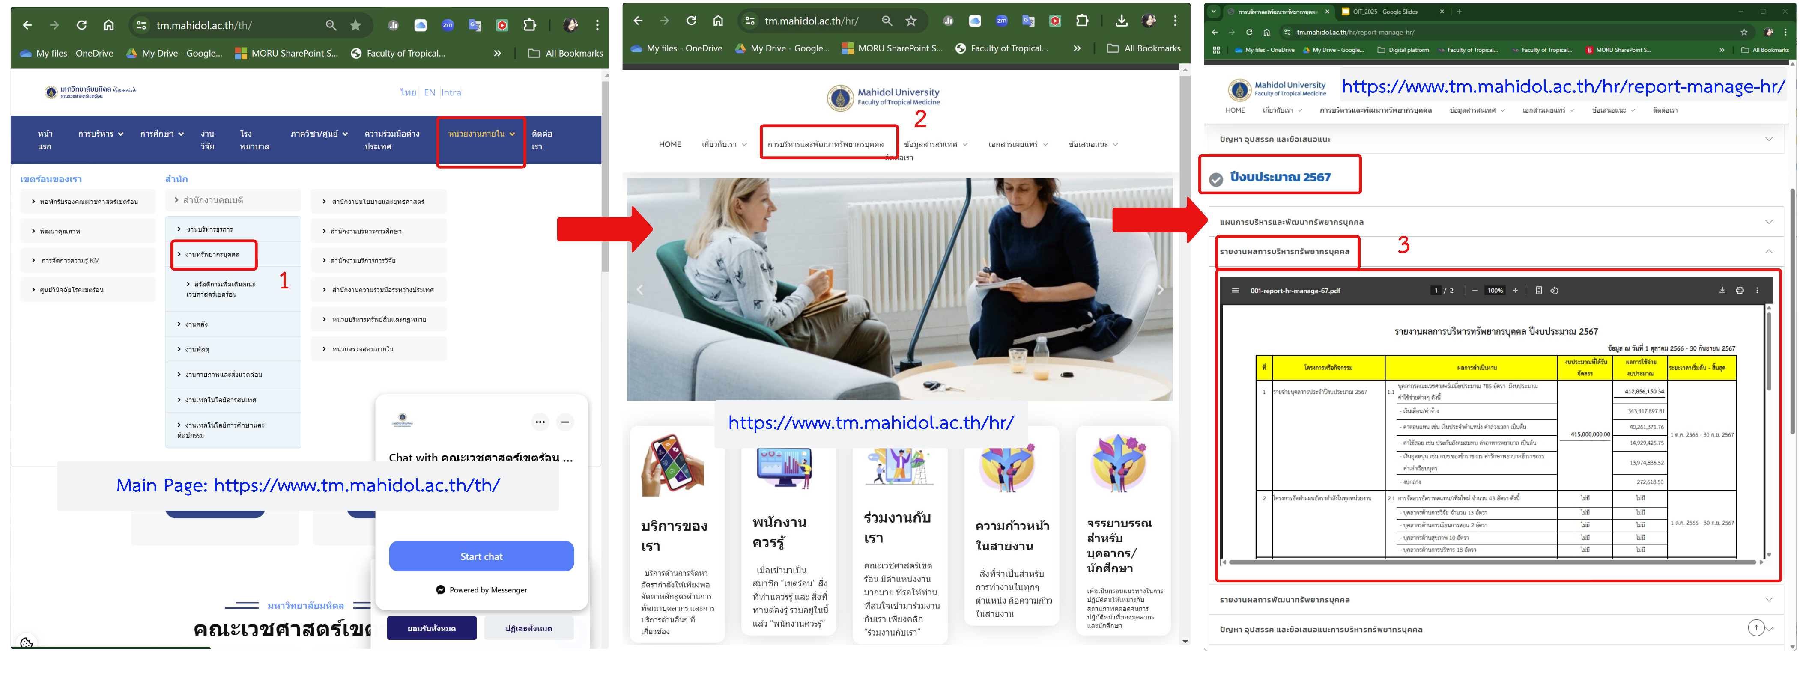The height and width of the screenshot is (681, 1800).
Task: Click the site info icon in the middle hr/ address bar
Action: click(750, 21)
